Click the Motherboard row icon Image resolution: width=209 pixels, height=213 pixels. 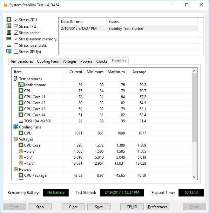(21, 85)
